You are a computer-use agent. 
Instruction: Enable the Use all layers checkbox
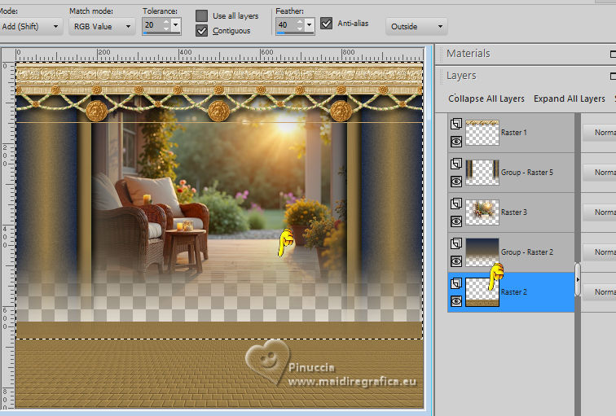[201, 15]
